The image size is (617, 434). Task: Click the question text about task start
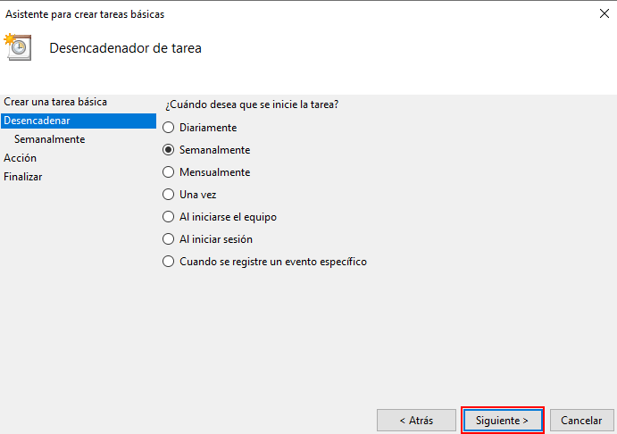(x=252, y=104)
